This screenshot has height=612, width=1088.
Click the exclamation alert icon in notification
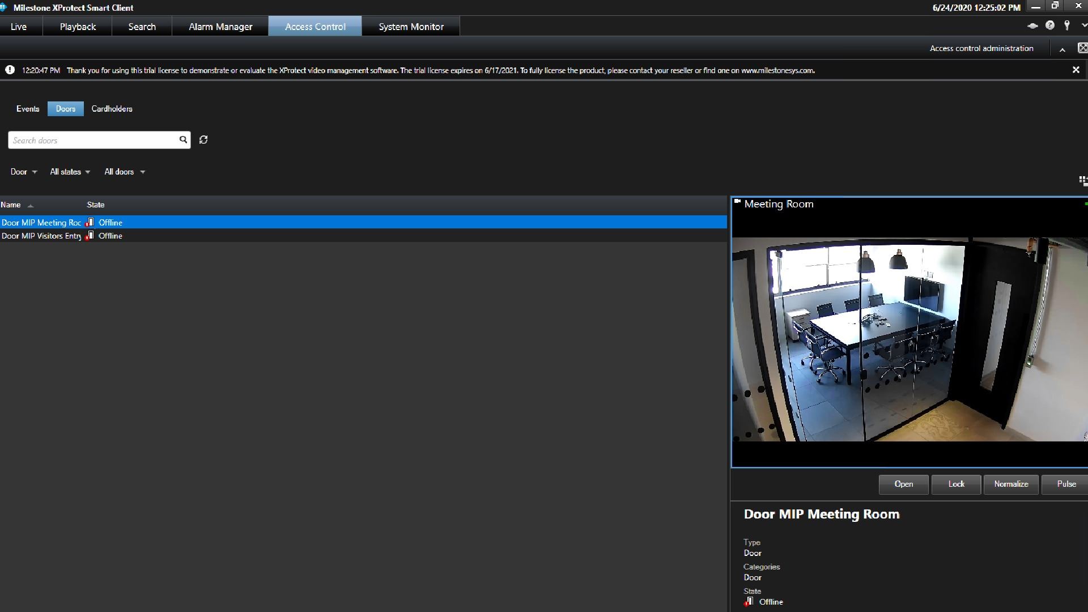pos(10,70)
